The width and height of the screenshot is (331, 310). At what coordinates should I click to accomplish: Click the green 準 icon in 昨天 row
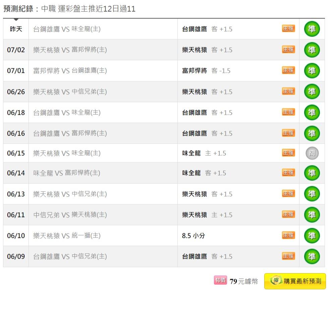[312, 29]
